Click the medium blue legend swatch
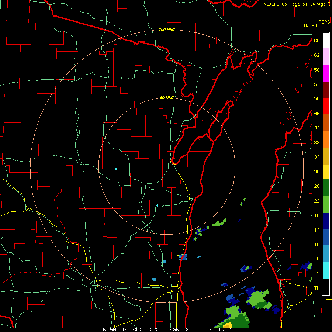 (x=326, y=237)
